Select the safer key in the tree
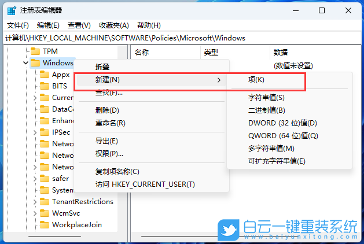The image size is (364, 244). point(60,179)
